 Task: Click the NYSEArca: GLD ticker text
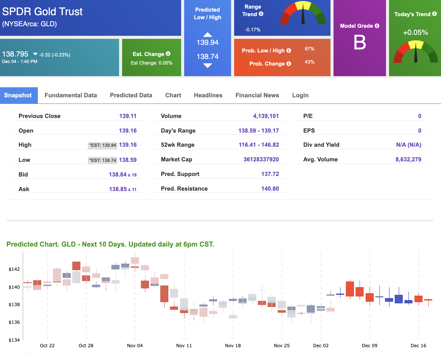(x=30, y=24)
